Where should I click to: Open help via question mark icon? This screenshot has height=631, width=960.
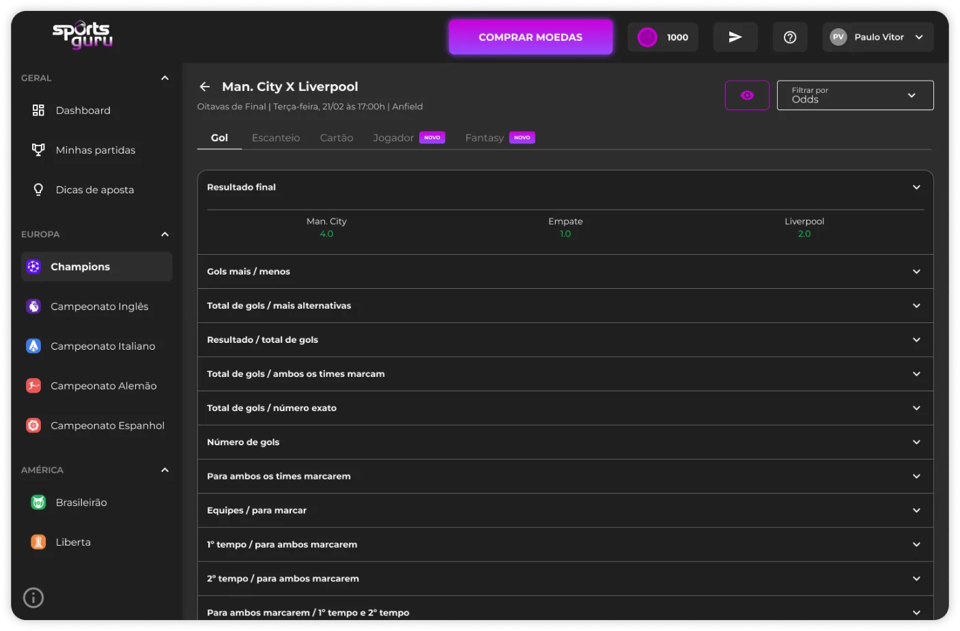pos(790,38)
